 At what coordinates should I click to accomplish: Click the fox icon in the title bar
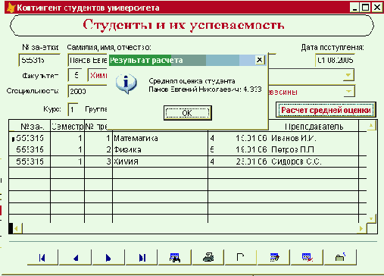[x=11, y=8]
